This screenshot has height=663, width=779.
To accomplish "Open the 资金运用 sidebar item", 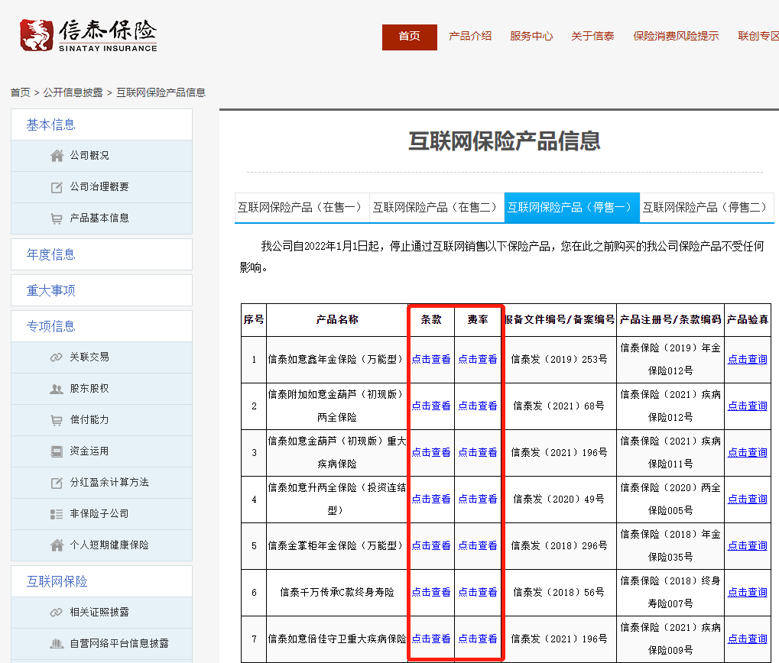I will [102, 451].
